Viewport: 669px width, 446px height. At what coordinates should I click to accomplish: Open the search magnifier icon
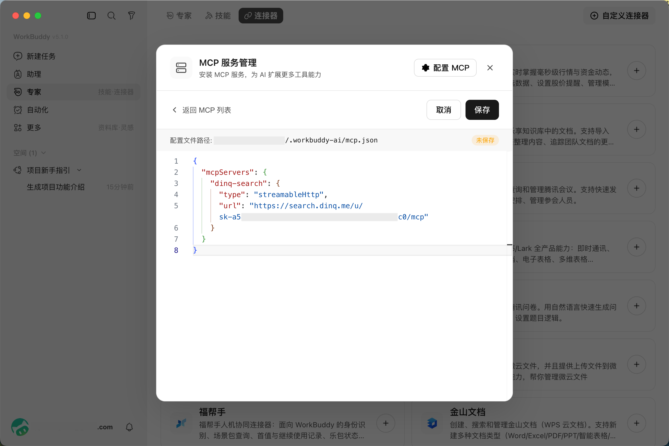point(111,16)
